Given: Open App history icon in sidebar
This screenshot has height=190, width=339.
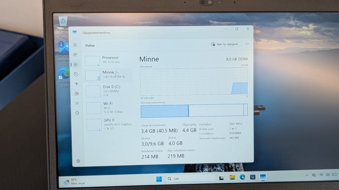Looking at the screenshot, I should 76,74.
